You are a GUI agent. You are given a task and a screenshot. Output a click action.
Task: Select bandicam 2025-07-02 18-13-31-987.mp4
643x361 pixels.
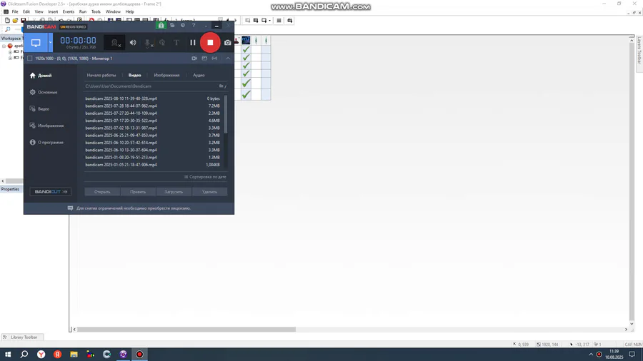153,128
